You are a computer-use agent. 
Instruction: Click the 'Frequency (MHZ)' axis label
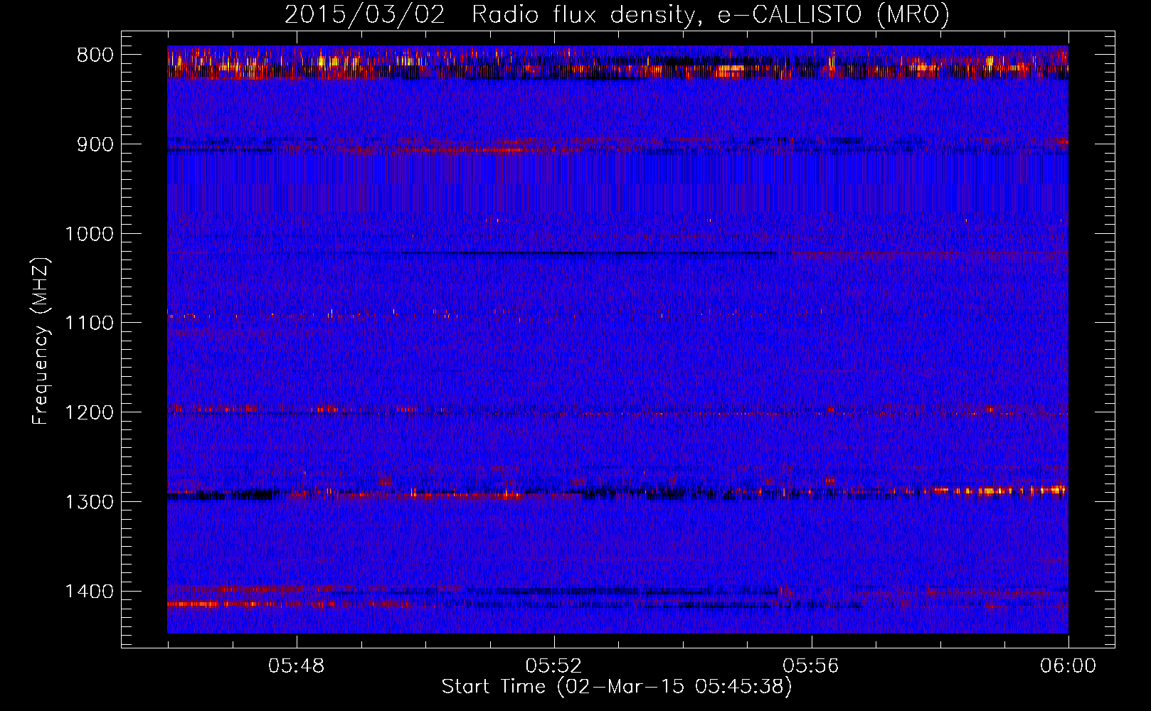click(x=41, y=341)
